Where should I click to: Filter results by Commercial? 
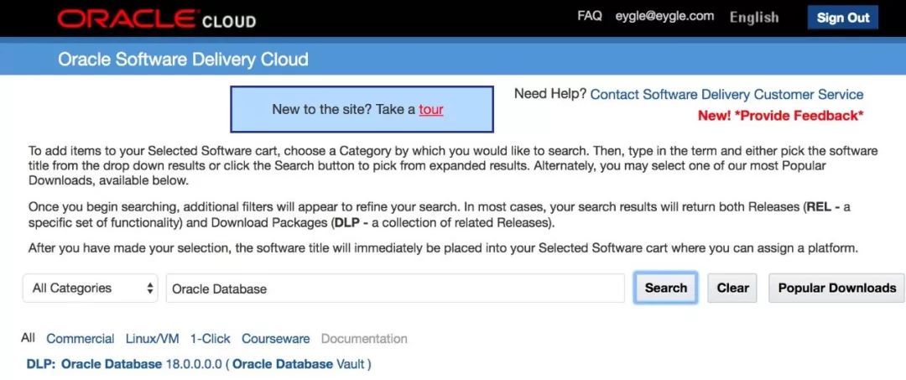(81, 339)
